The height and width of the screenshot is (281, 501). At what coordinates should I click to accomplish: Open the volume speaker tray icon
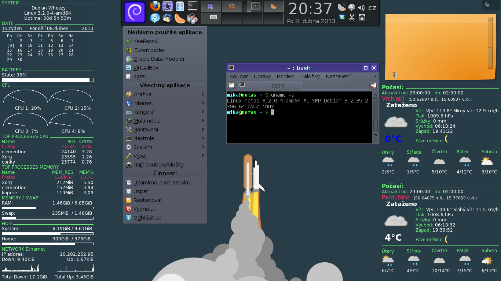tap(362, 7)
